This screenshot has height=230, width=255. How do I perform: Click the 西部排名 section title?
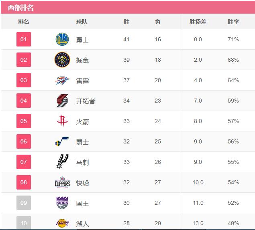coord(21,8)
